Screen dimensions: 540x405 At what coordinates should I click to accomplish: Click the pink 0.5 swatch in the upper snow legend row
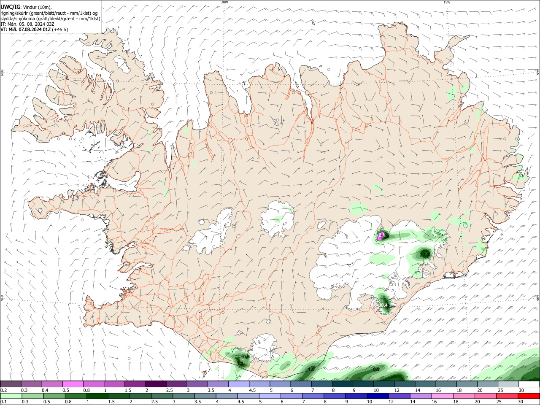point(73,384)
